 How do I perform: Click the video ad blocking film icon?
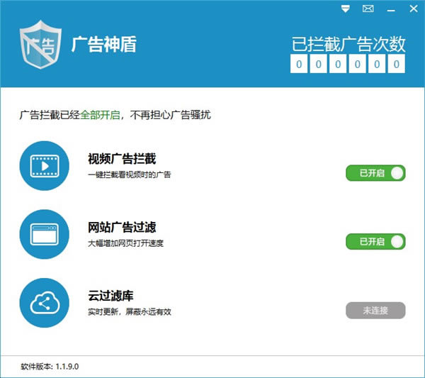click(x=45, y=166)
